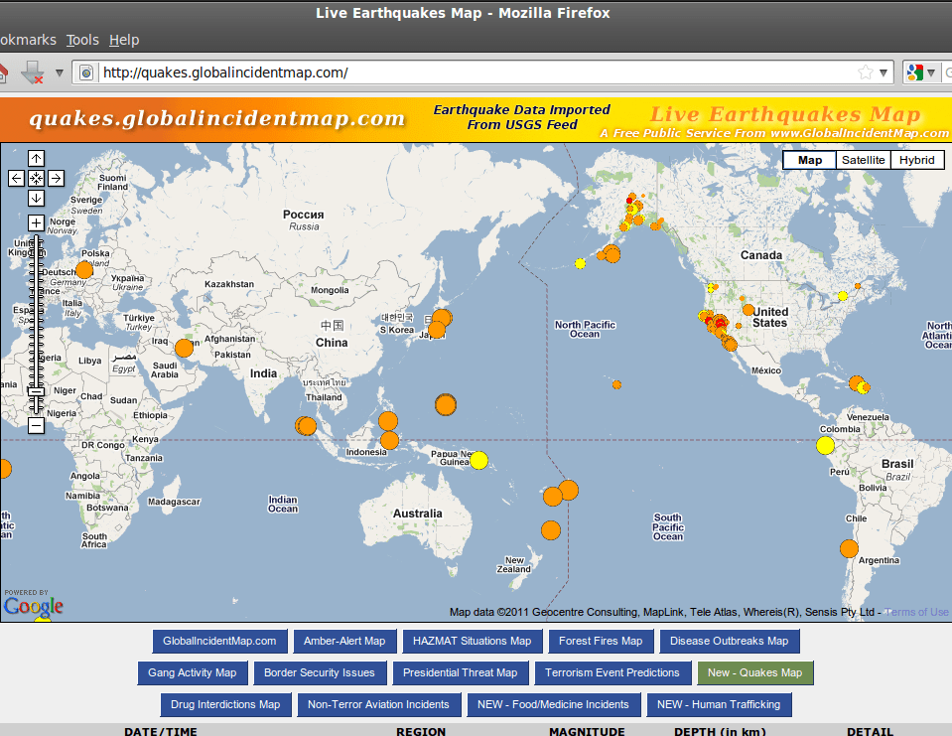Viewport: 952px width, 736px height.
Task: Click the quakes.globalincidentmap.com banner title
Action: coord(216,118)
